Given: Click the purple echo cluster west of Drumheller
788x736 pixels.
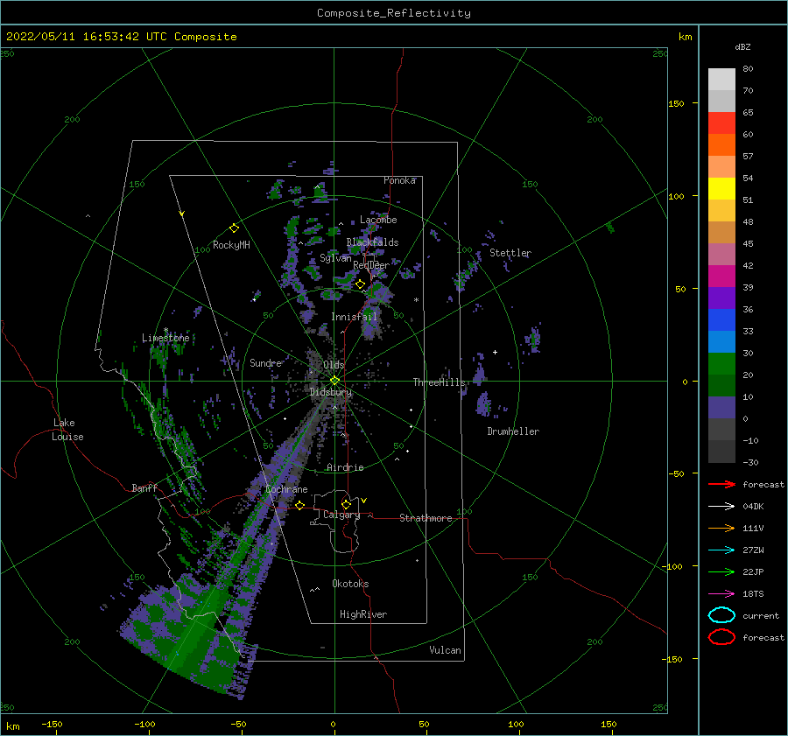Looking at the screenshot, I should coord(483,404).
